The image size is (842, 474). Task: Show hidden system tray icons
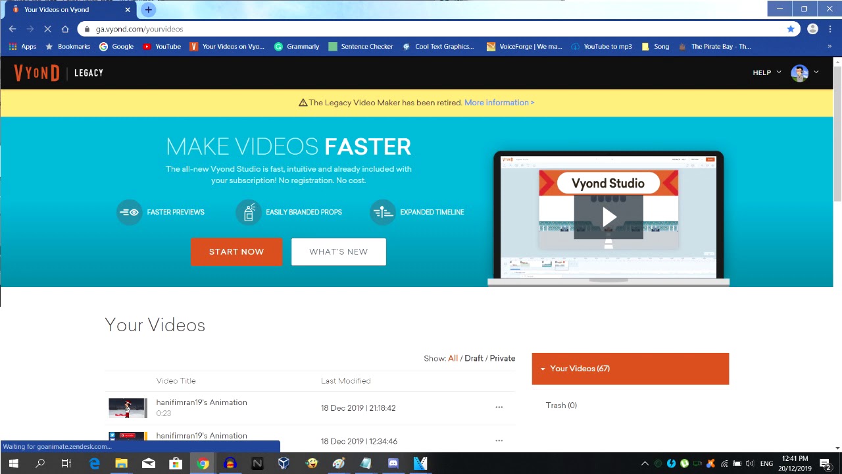645,463
